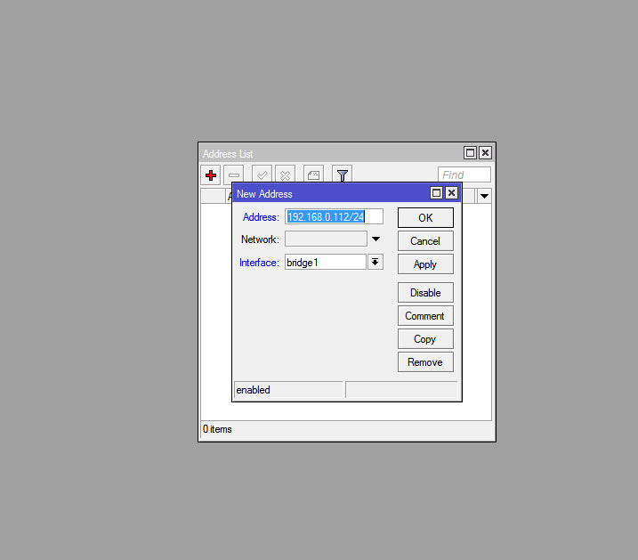Click the Apply button
The width and height of the screenshot is (638, 560).
[425, 264]
